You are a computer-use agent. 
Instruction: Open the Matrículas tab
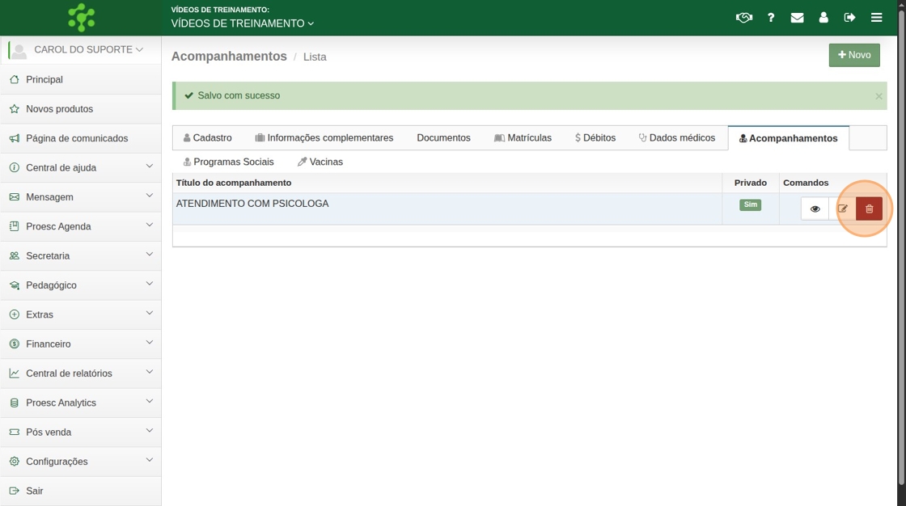pos(523,138)
